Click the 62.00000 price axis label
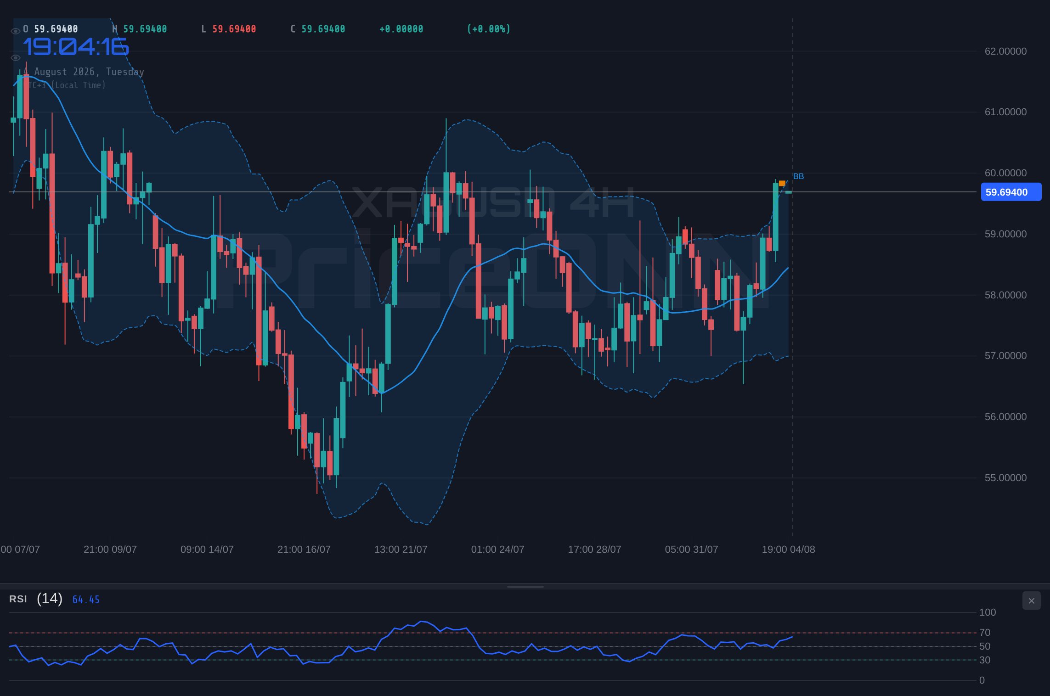Screen dimensions: 1050x696 coord(1005,51)
